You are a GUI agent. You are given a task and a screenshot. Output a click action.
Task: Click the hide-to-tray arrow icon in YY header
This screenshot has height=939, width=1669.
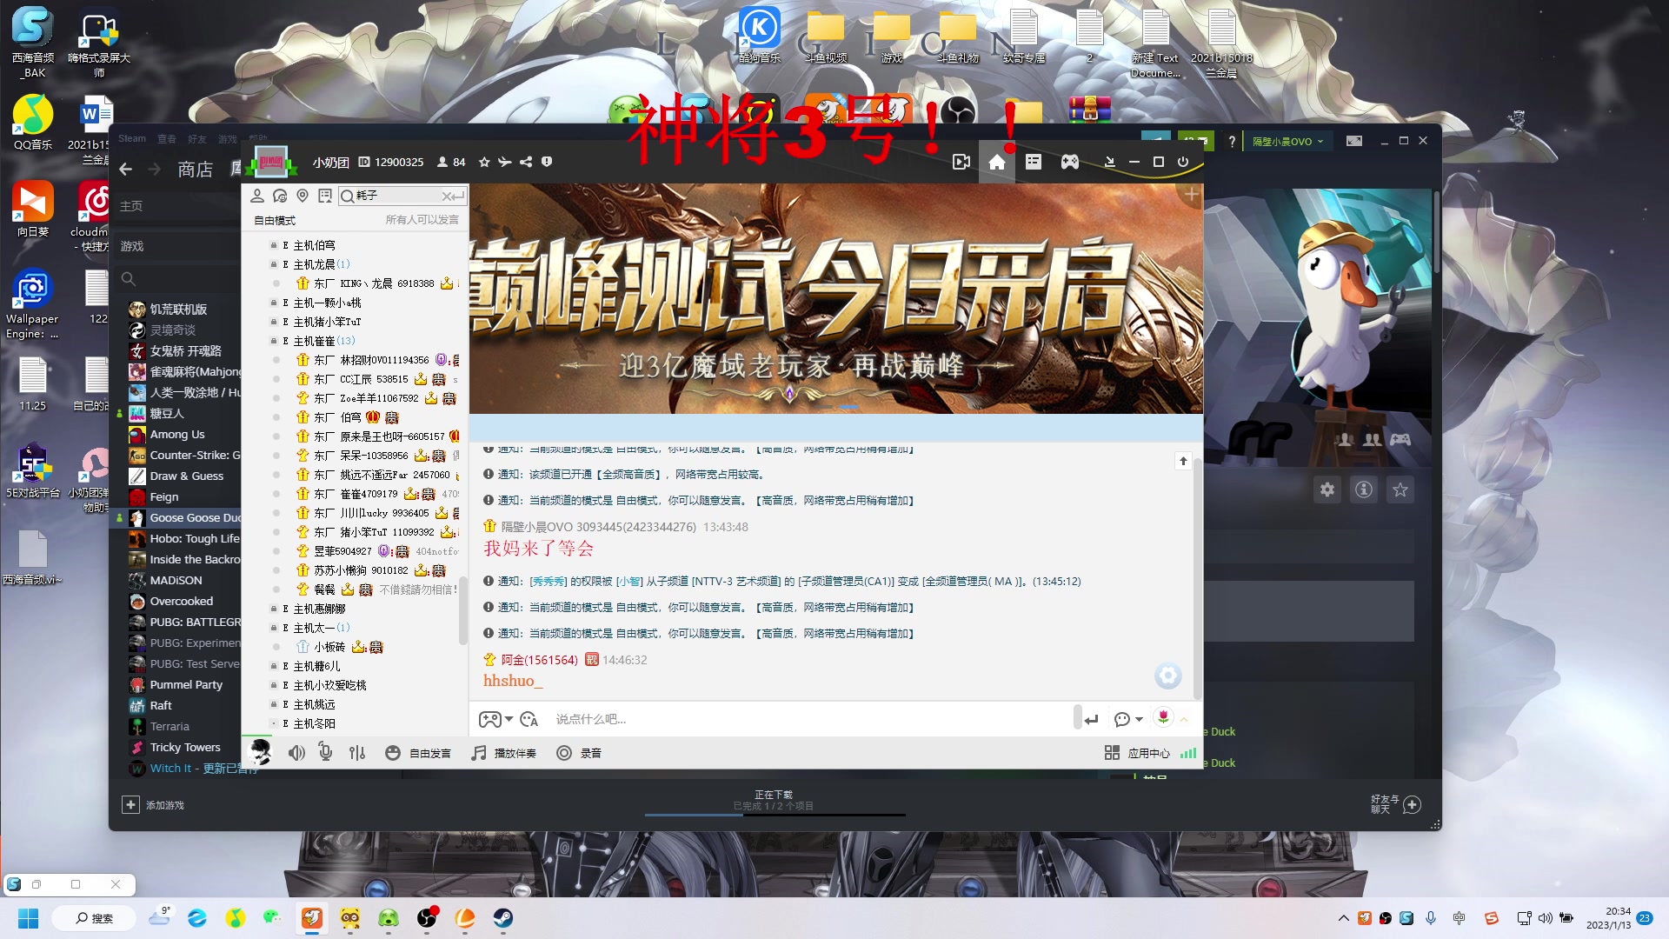(x=1109, y=162)
